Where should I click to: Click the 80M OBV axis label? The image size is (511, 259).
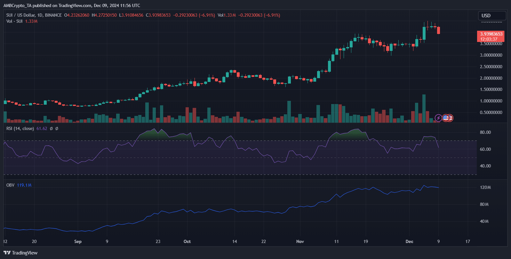(x=484, y=204)
